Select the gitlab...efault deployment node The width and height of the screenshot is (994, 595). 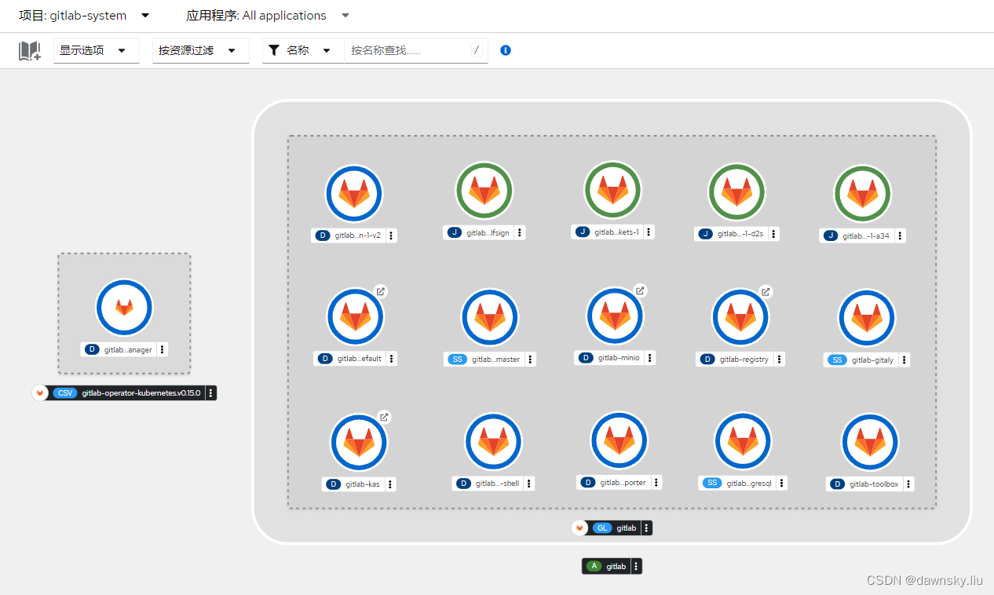click(356, 317)
